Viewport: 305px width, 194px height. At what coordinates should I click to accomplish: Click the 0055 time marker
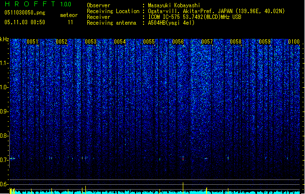coord(149,42)
